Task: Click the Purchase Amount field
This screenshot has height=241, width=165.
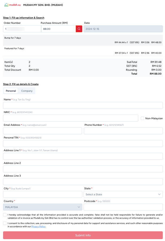Action: pyautogui.click(x=58, y=29)
